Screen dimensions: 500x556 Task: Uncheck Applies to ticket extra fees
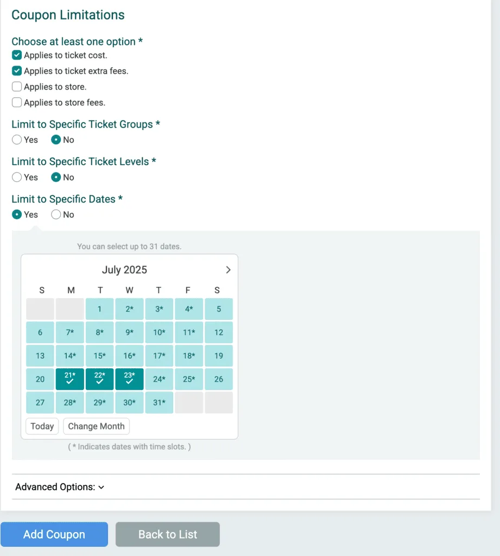coord(17,71)
